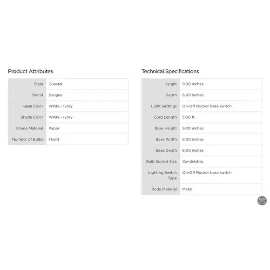Select the Cord Length 5.00 ft. value
The height and width of the screenshot is (270, 270).
point(189,117)
